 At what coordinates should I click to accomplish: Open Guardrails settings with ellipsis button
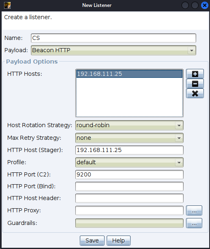pyautogui.click(x=194, y=223)
